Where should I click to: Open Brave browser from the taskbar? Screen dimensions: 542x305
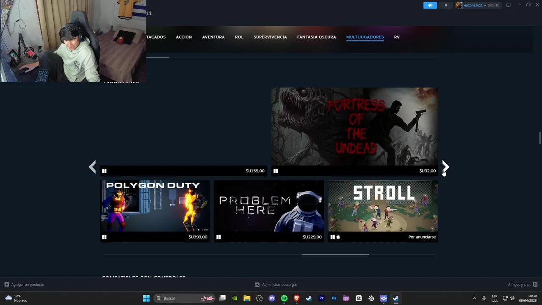coord(296,298)
